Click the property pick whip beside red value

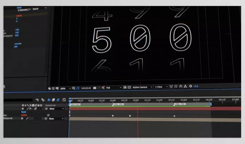point(48,115)
